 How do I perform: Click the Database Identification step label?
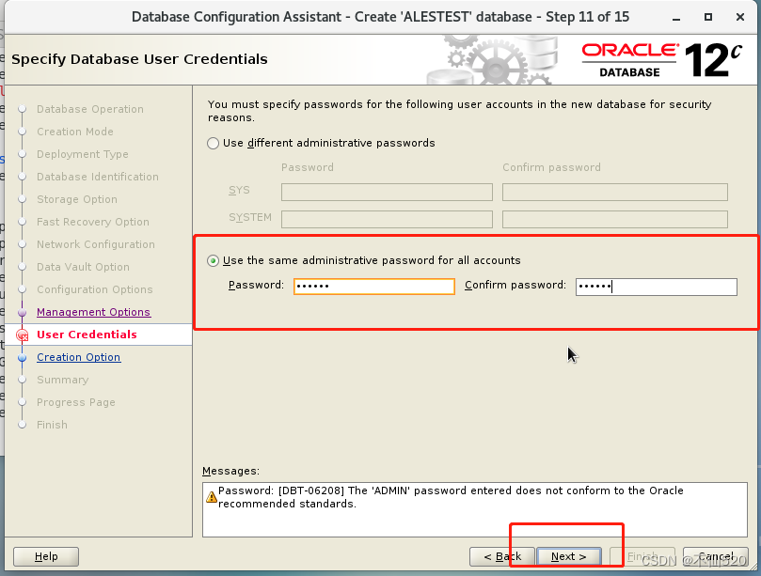pyautogui.click(x=98, y=177)
